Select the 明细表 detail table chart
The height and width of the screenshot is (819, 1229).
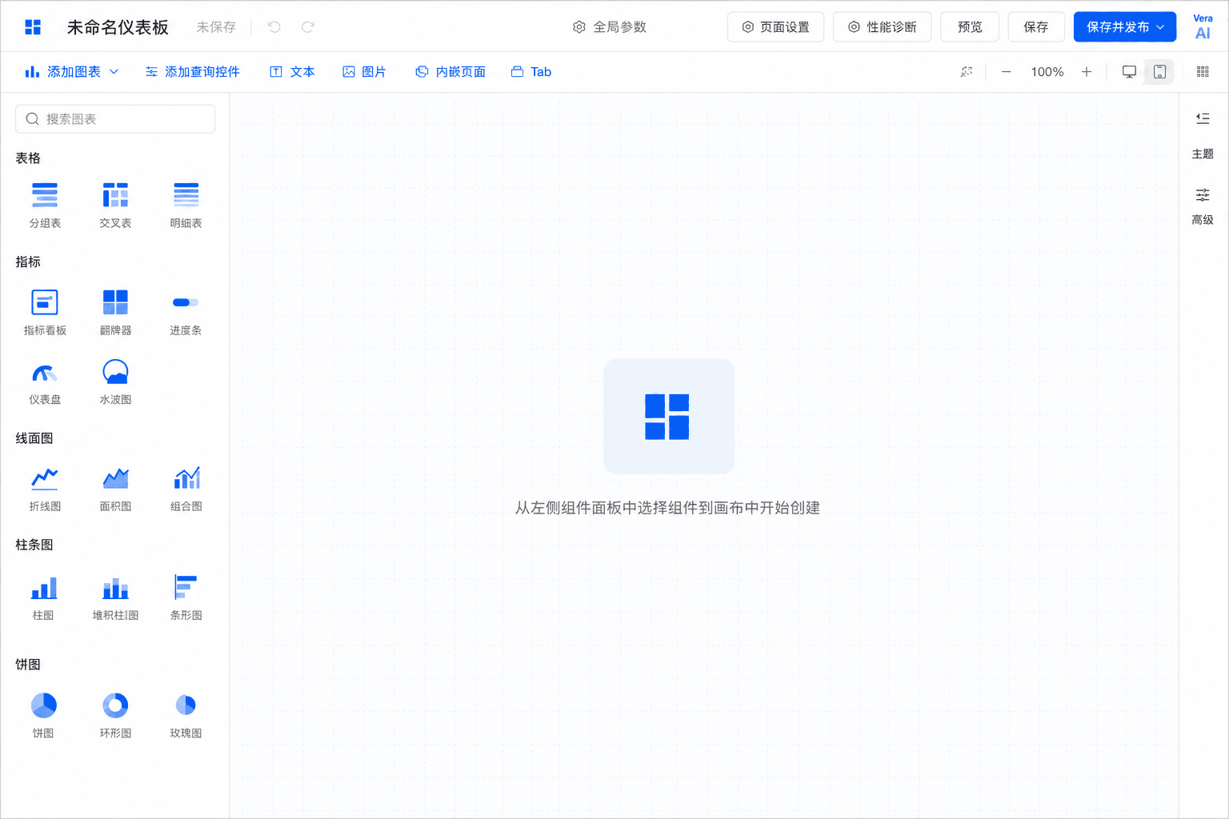[186, 205]
